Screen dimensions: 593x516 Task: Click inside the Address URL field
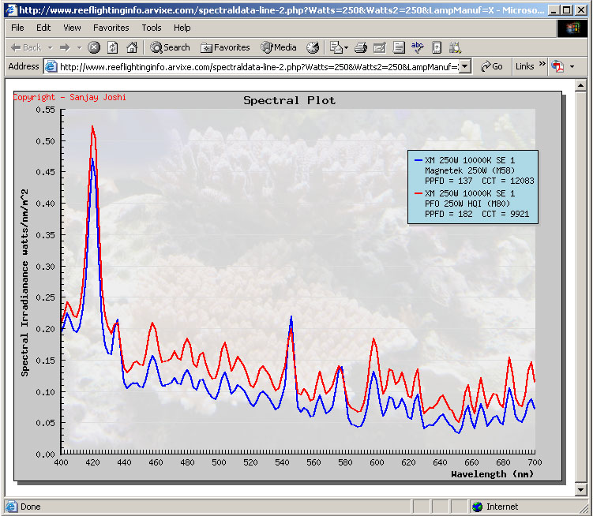(x=253, y=67)
